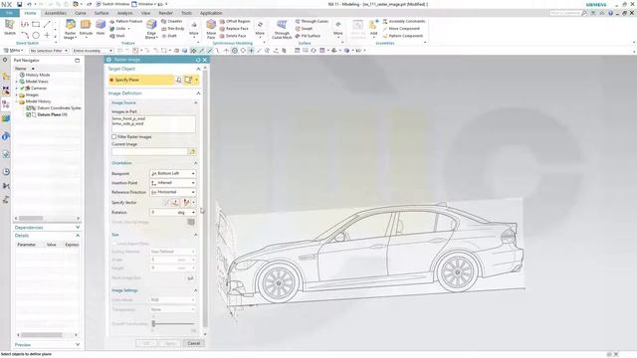Open the Insertion Point Inferred dropdown
The width and height of the screenshot is (637, 358).
173,183
